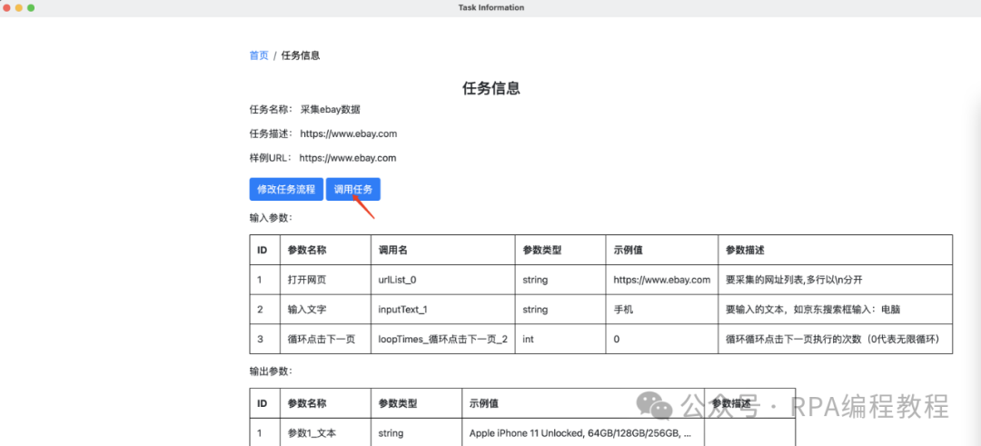This screenshot has width=981, height=446.
Task: Click the 任务信息 page heading
Action: click(491, 88)
